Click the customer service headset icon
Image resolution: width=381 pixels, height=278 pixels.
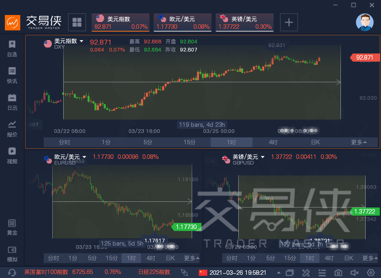click(12, 272)
